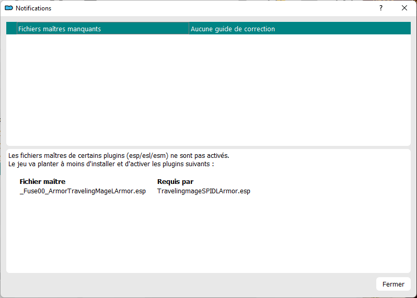Image resolution: width=417 pixels, height=298 pixels.
Task: Click the gray footer area left of Fermer
Action: pyautogui.click(x=188, y=284)
